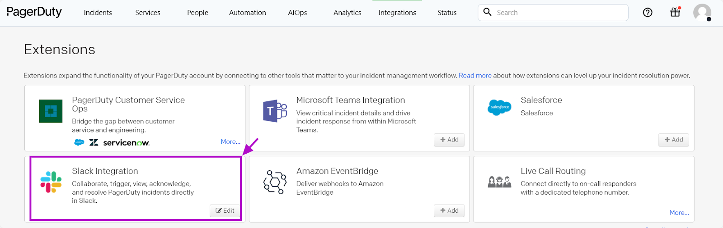The image size is (723, 228).
Task: Add the Amazon EventBridge extension
Action: click(449, 210)
